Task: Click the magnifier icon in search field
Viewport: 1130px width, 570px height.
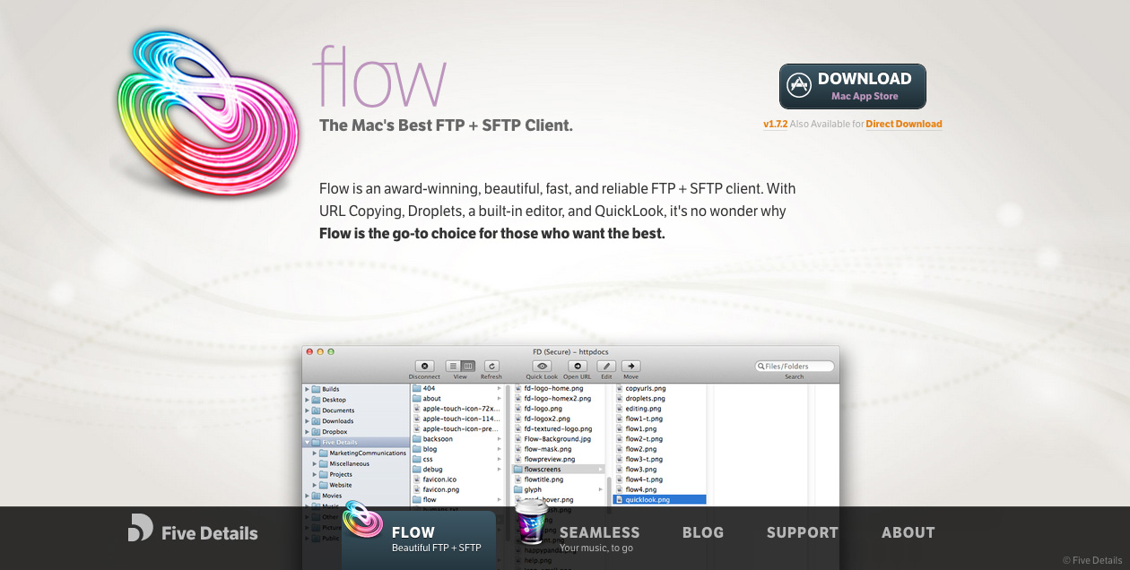Action: pos(761,367)
